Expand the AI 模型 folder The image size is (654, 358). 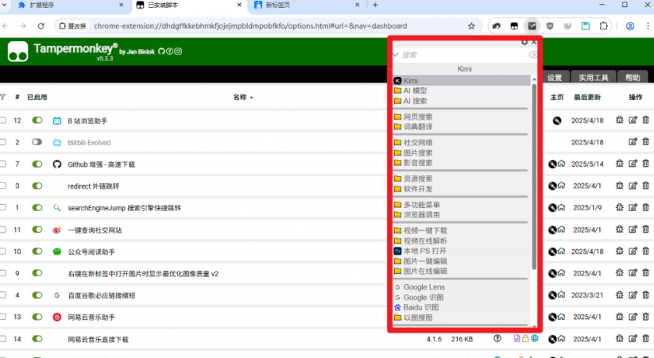point(415,90)
